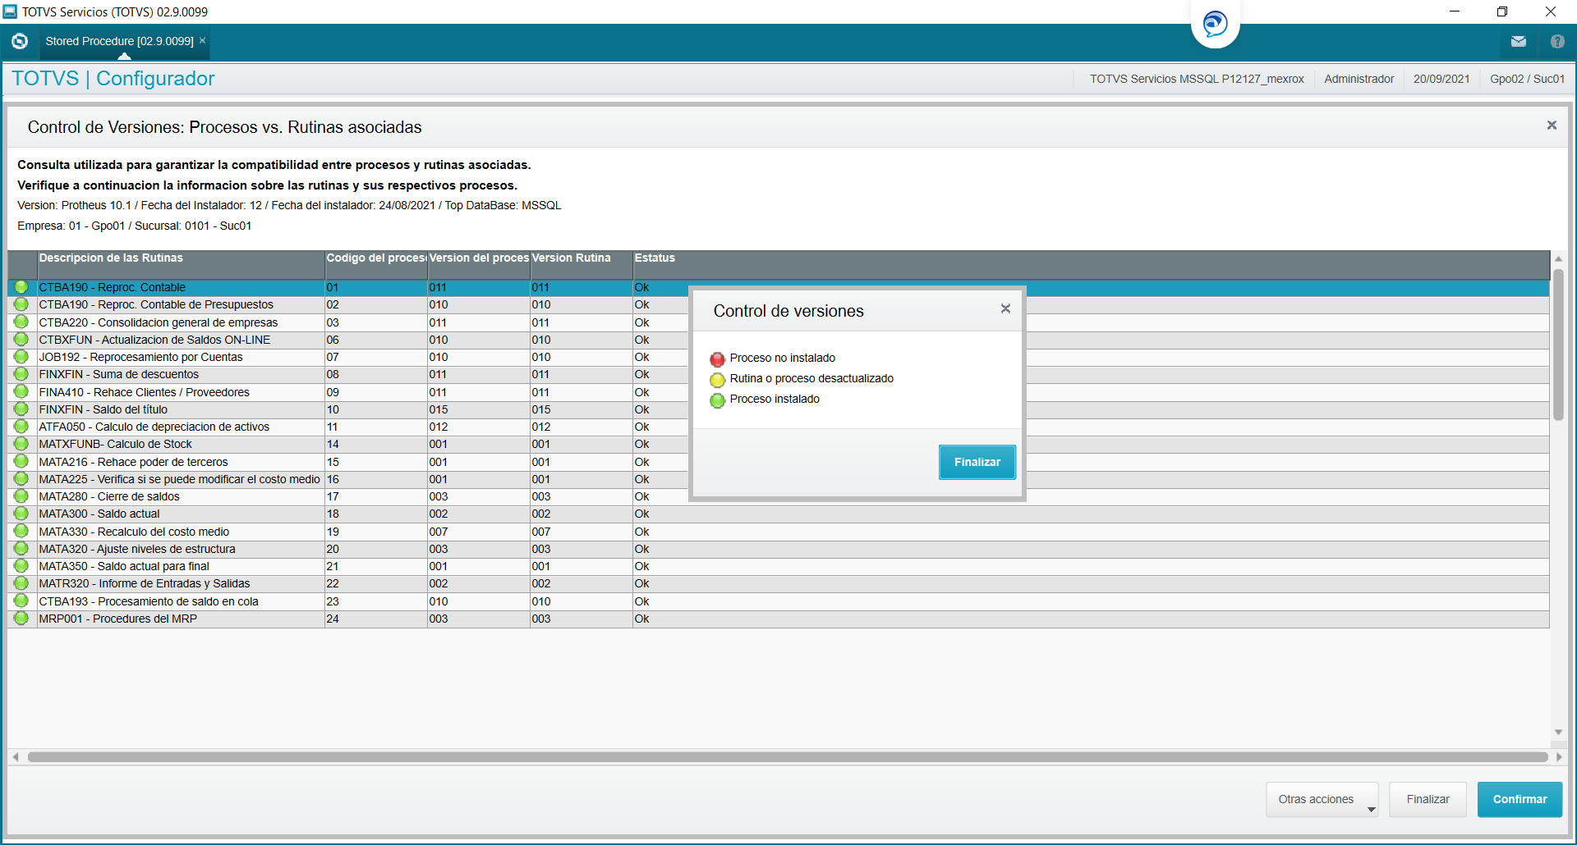This screenshot has width=1577, height=845.
Task: Click the Version Rutina column header
Action: click(581, 264)
